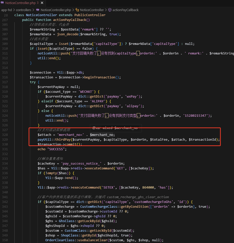Click line number 317 beside the try block
This screenshot has height=243, width=234.
point(5,82)
